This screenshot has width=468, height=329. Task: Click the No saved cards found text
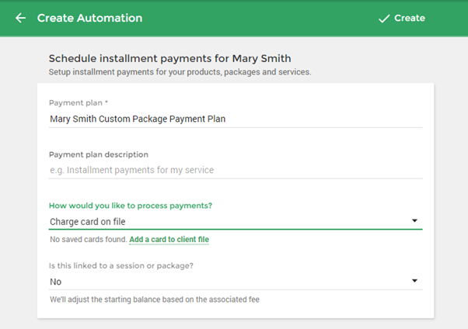[x=89, y=240]
